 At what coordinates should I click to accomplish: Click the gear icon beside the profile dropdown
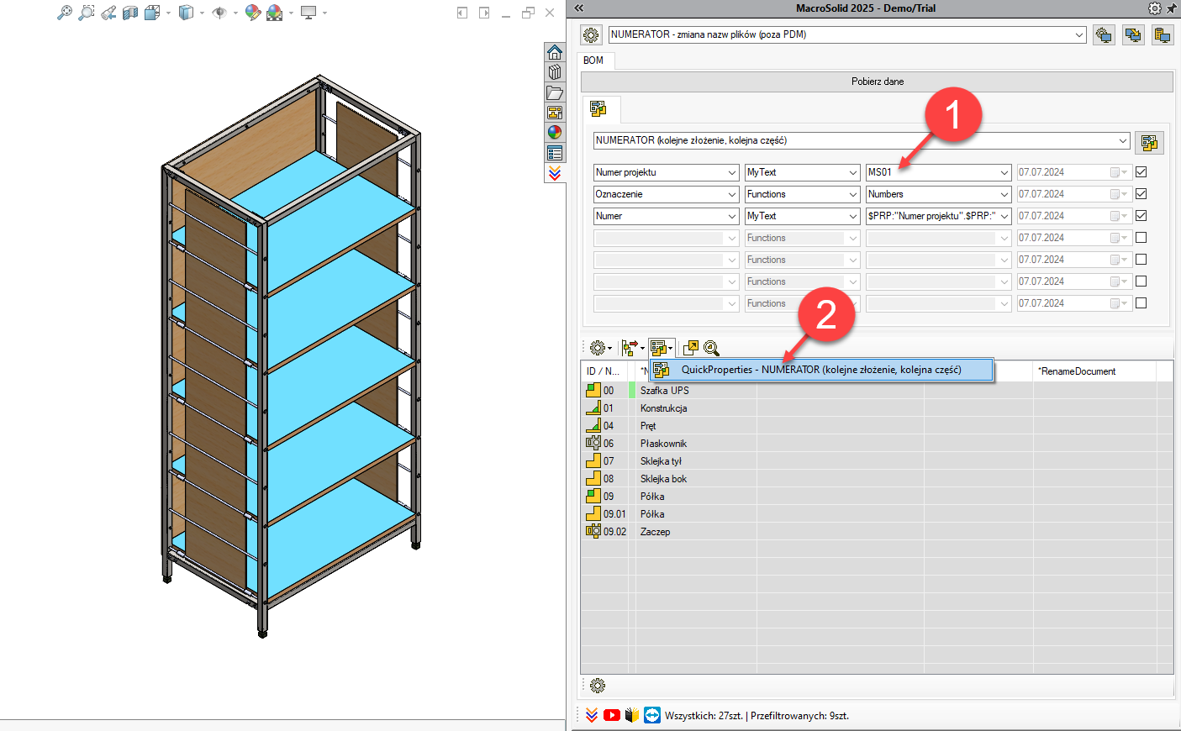pos(591,34)
